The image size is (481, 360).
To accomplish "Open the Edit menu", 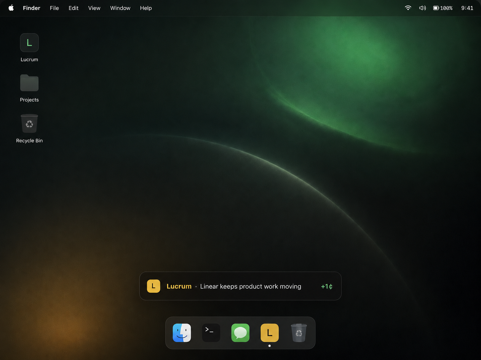I will click(73, 8).
